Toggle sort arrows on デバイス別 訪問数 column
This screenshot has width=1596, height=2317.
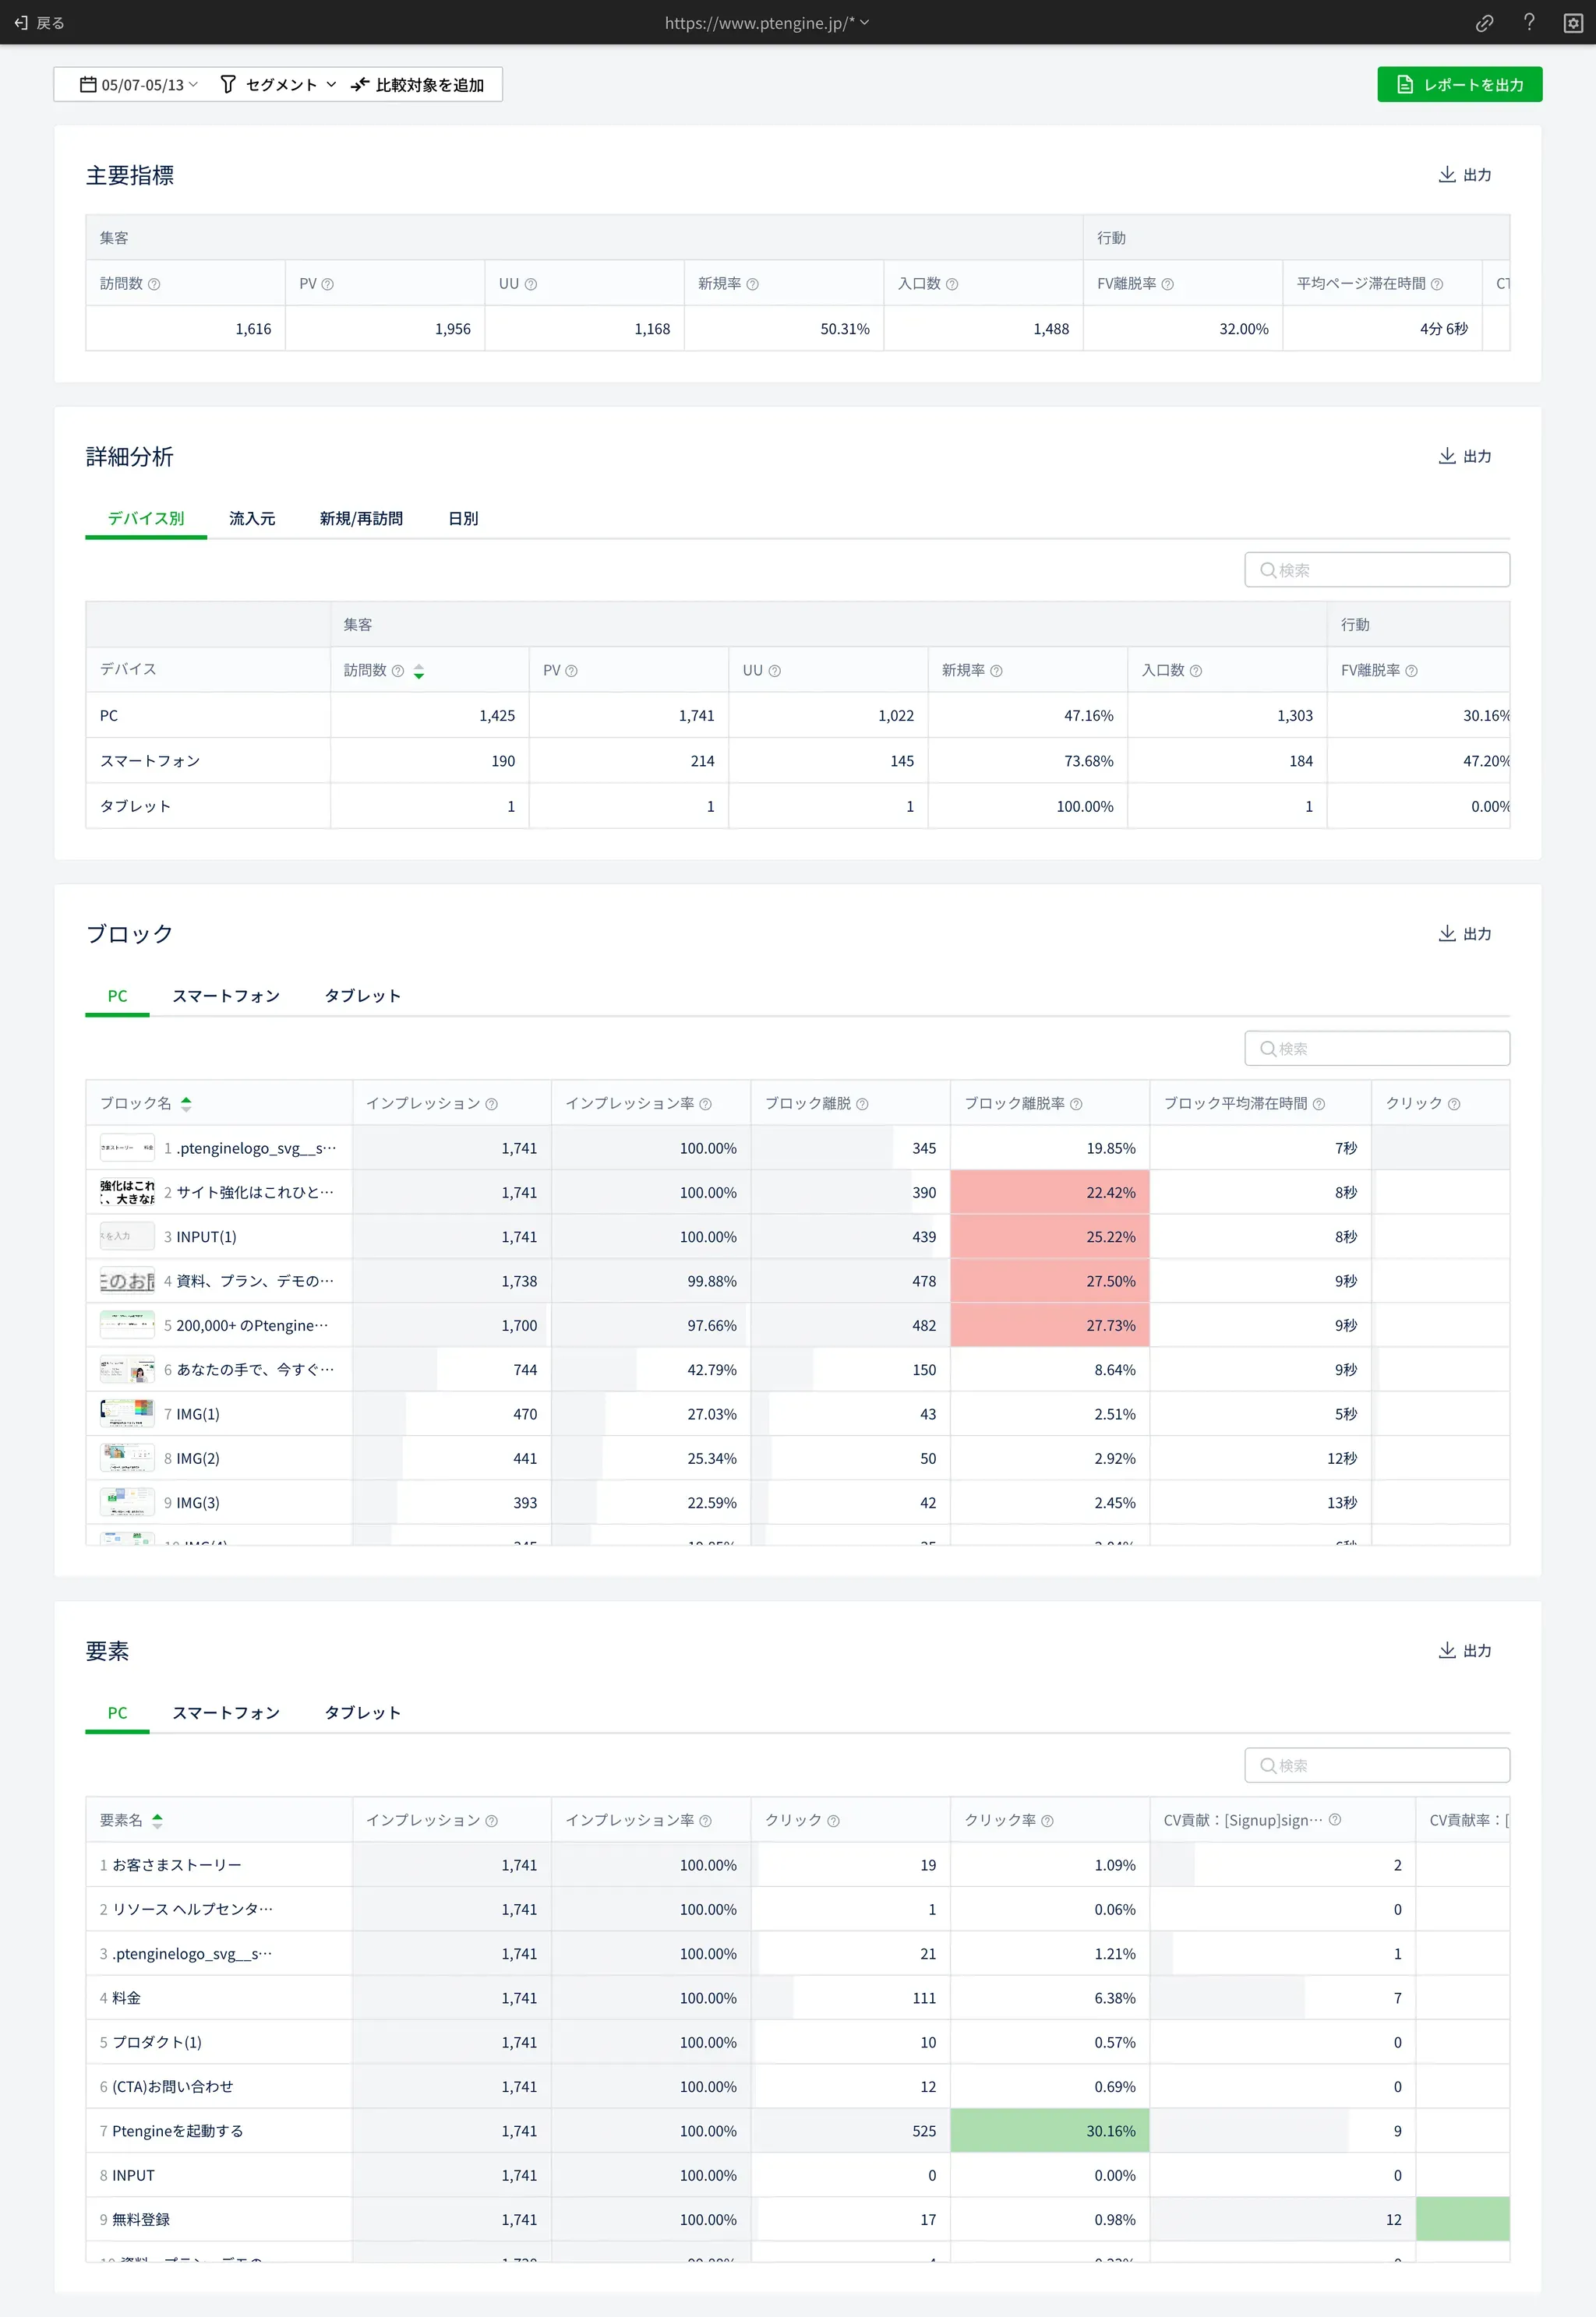click(419, 672)
